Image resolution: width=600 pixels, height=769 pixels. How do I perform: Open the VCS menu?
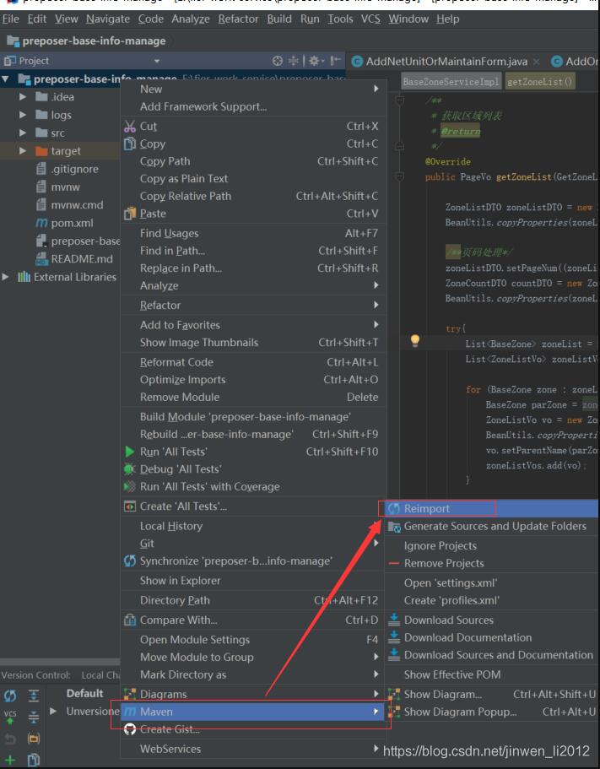(x=370, y=19)
